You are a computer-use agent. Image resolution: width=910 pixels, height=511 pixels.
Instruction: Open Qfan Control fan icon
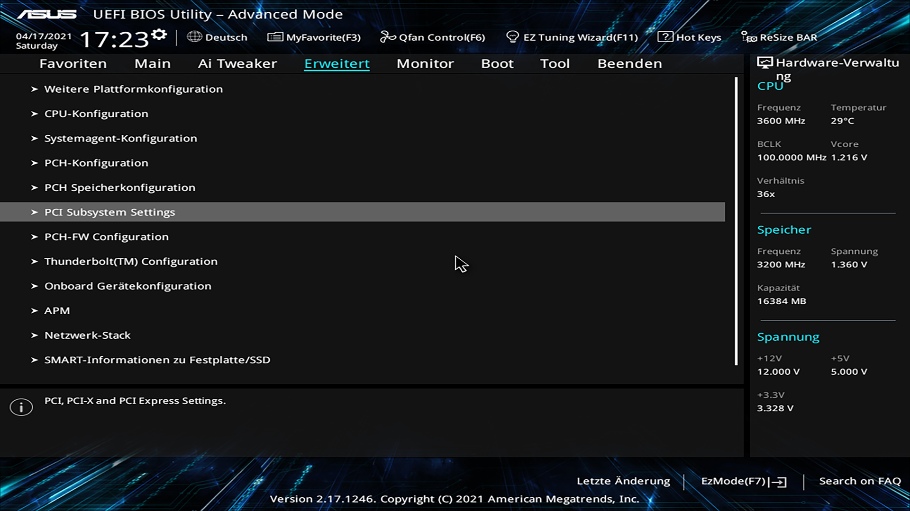point(388,37)
